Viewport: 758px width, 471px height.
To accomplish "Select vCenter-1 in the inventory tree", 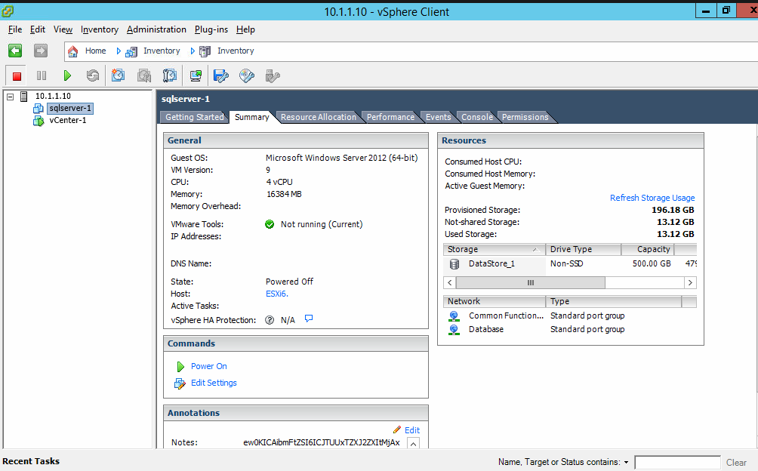I will pos(68,120).
